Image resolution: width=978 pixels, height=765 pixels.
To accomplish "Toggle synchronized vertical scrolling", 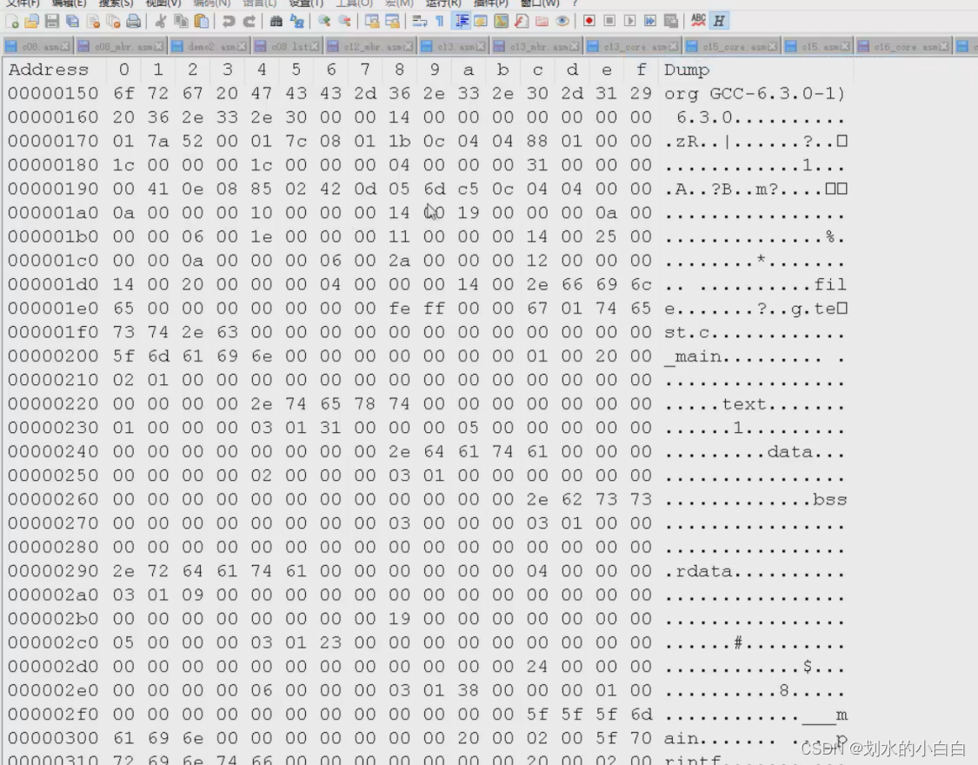I will pyautogui.click(x=372, y=21).
